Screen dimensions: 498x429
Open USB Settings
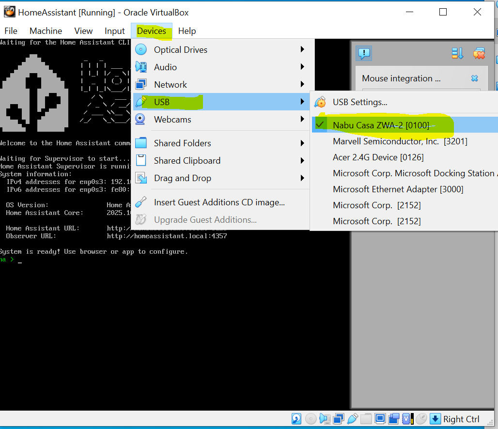point(359,102)
